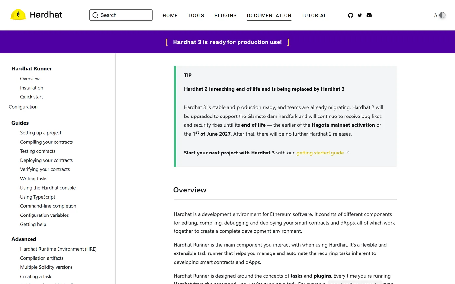The width and height of the screenshot is (455, 284).
Task: Open Using TypeScript guide
Action: pos(38,197)
